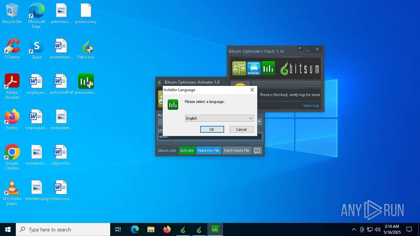Click the progress bar in Patch window
420x236 pixels.
point(286,84)
